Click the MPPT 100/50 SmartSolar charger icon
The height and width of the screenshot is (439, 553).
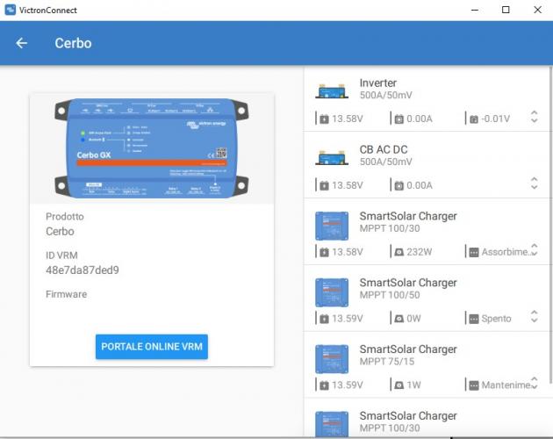click(332, 292)
